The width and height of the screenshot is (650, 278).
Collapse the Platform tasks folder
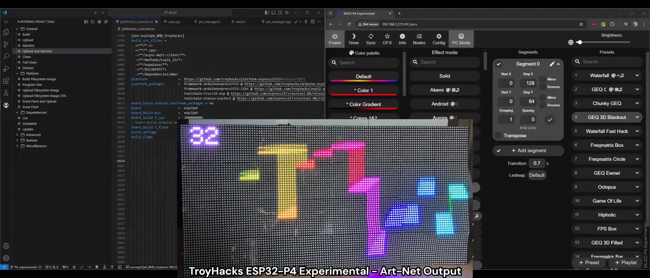click(x=17, y=73)
